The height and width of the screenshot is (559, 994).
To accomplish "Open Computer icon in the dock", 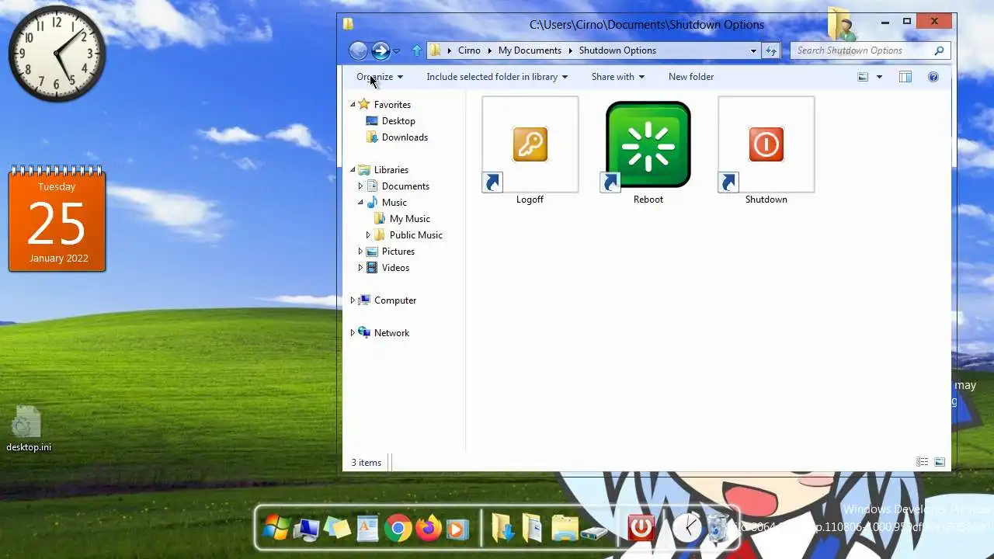I will click(x=307, y=529).
